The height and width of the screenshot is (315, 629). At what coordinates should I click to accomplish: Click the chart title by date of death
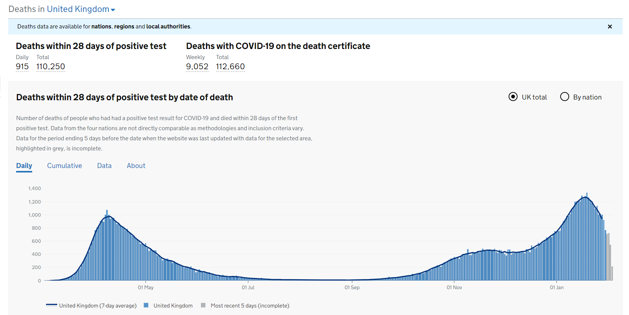click(125, 97)
